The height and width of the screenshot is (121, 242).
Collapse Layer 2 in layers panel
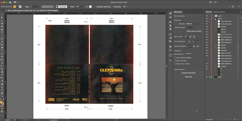pyautogui.click(x=213, y=19)
